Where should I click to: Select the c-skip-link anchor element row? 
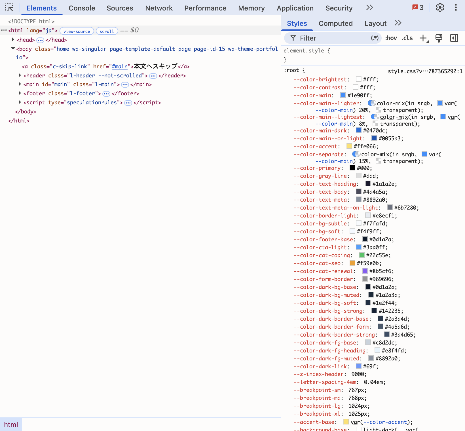106,66
